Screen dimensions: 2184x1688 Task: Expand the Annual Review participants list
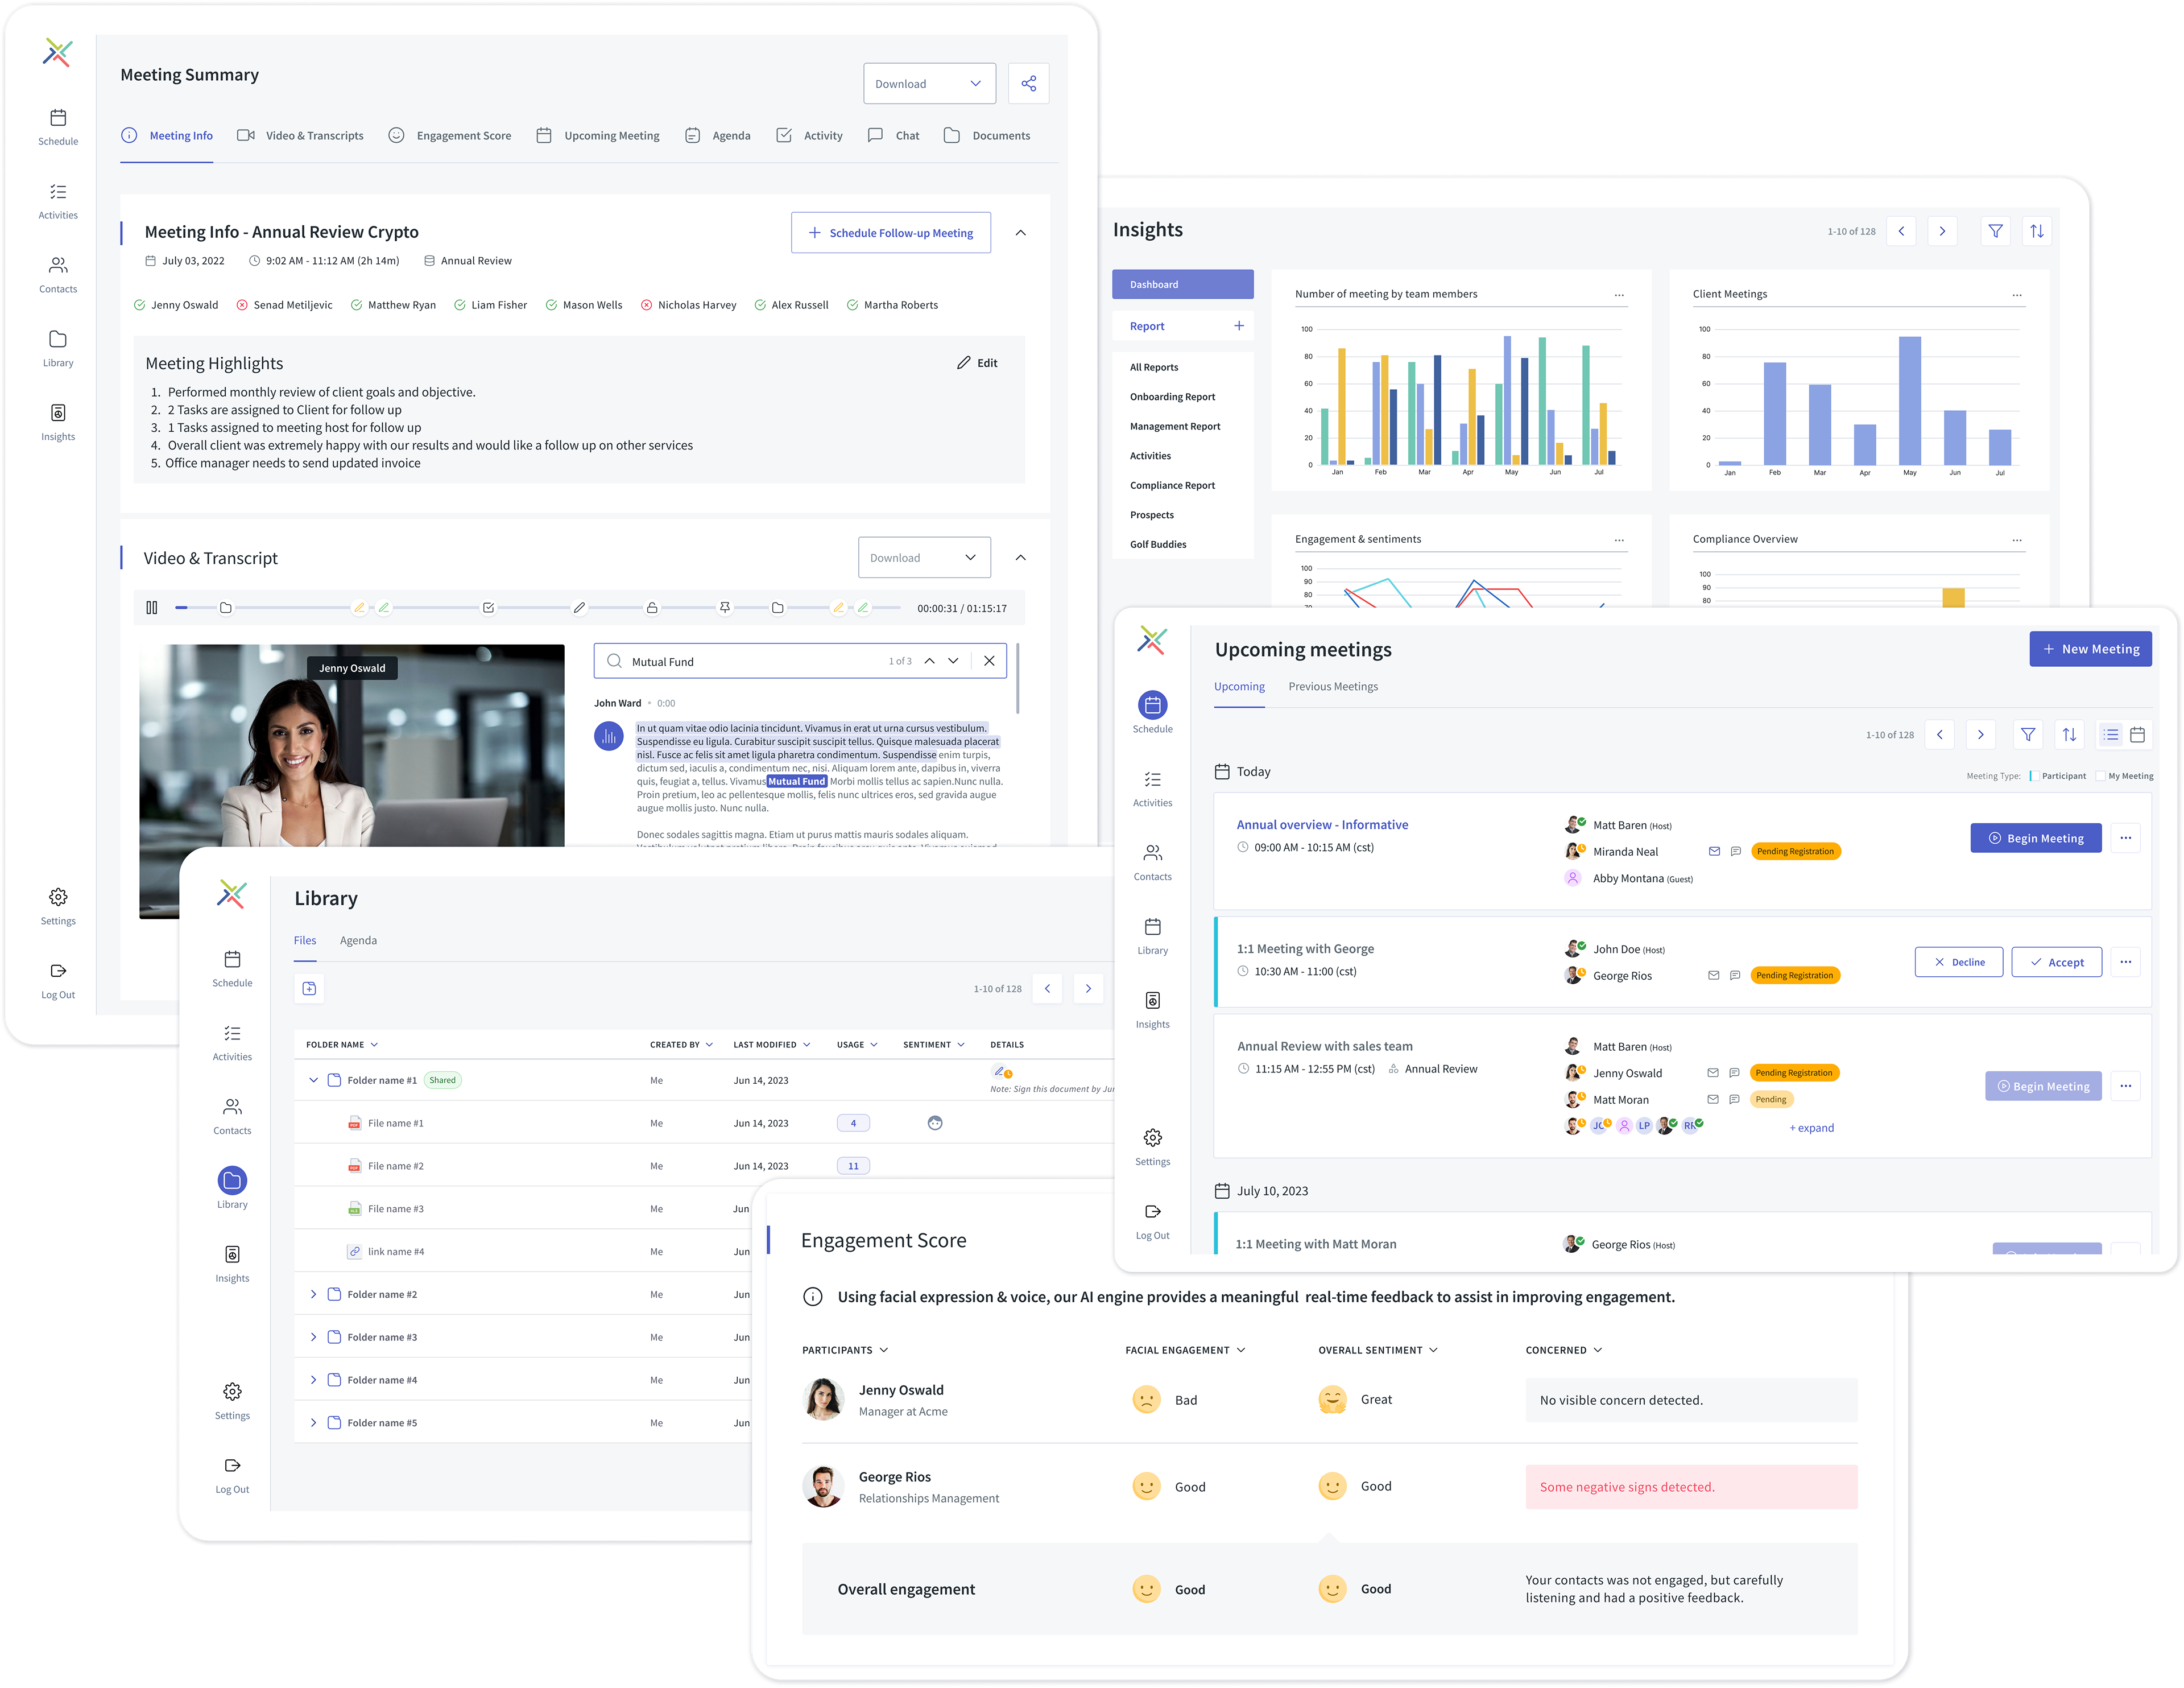point(1811,1128)
